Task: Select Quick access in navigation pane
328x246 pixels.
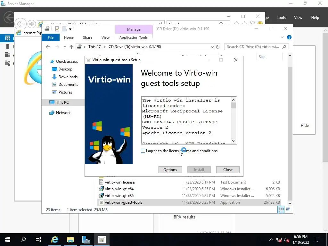Action: coord(64,61)
